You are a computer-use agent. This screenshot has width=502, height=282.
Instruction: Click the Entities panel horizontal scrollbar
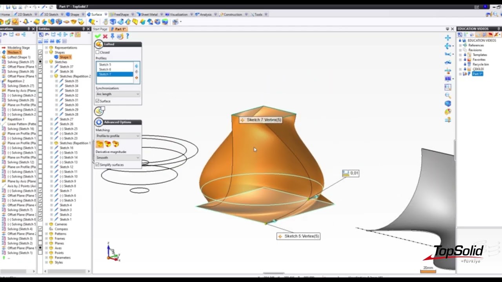[x=67, y=271]
